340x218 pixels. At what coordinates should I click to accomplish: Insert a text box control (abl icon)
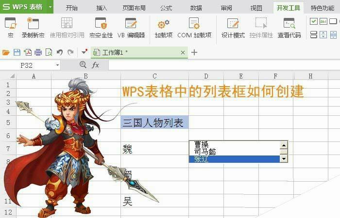pos(323,21)
